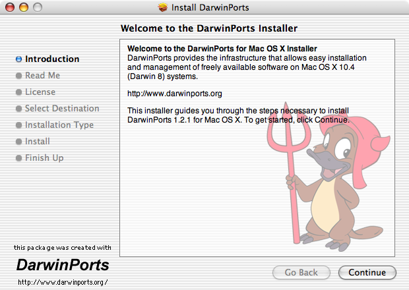Image resolution: width=409 pixels, height=290 pixels.
Task: Click the disabled gray zoom button
Action: coord(38,7)
